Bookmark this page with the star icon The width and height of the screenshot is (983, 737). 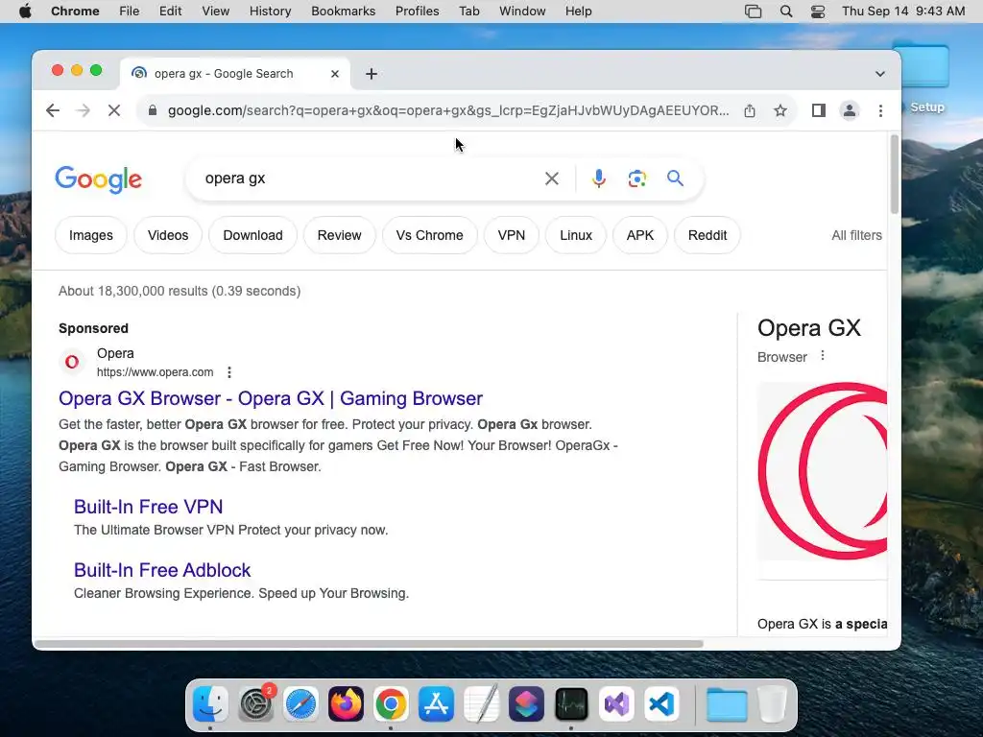pyautogui.click(x=779, y=111)
